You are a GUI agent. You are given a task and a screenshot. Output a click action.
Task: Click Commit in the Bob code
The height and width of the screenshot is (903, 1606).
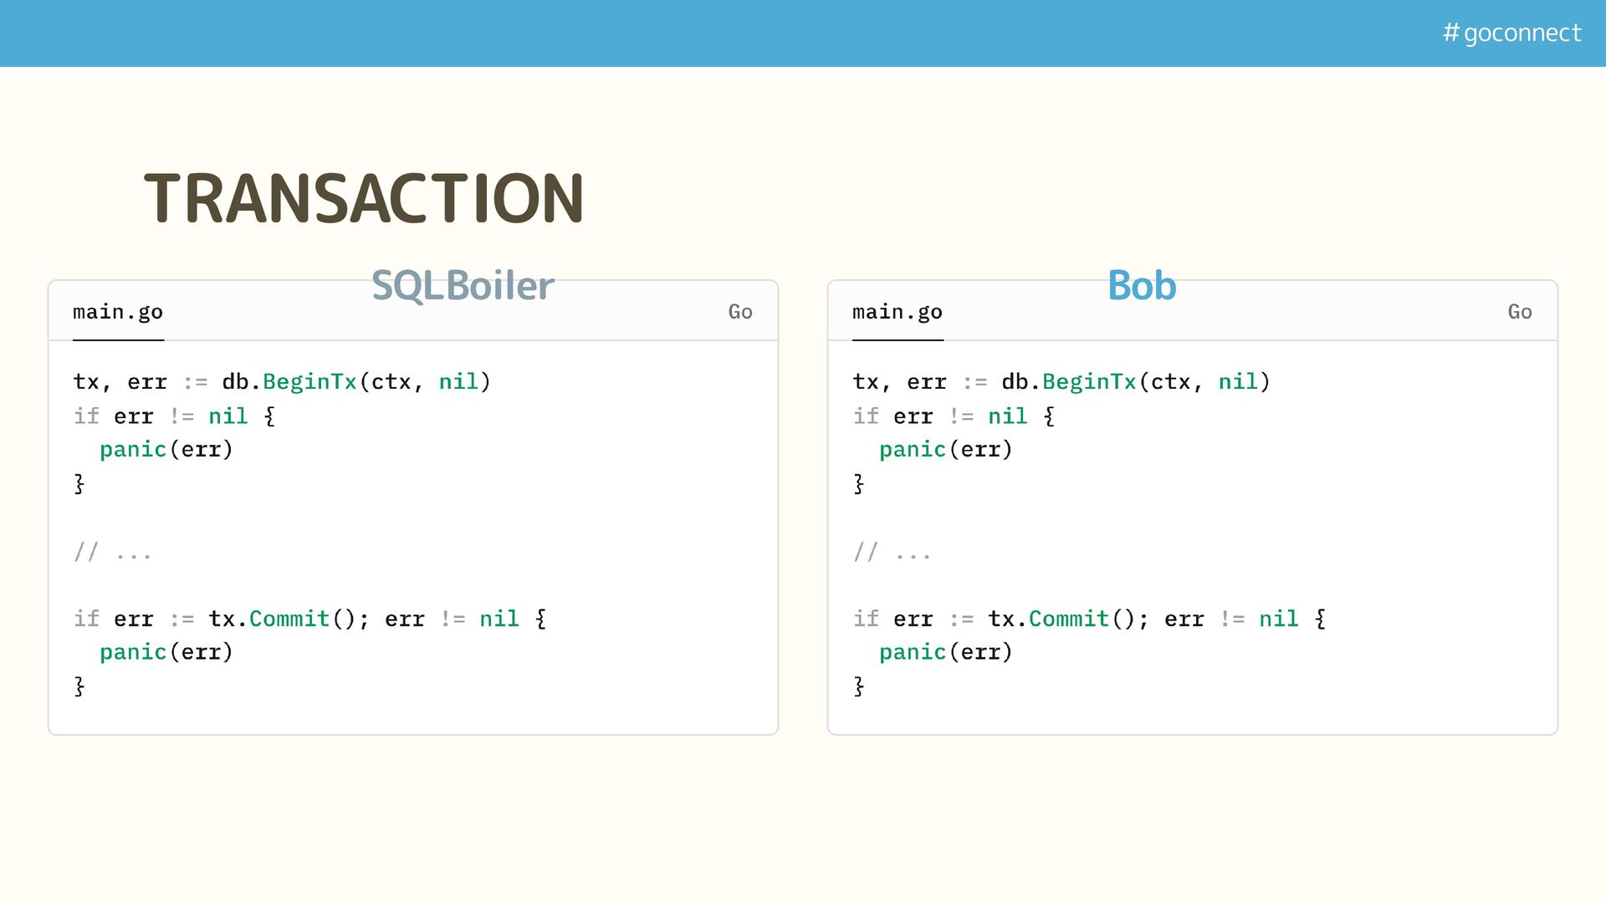point(1069,619)
